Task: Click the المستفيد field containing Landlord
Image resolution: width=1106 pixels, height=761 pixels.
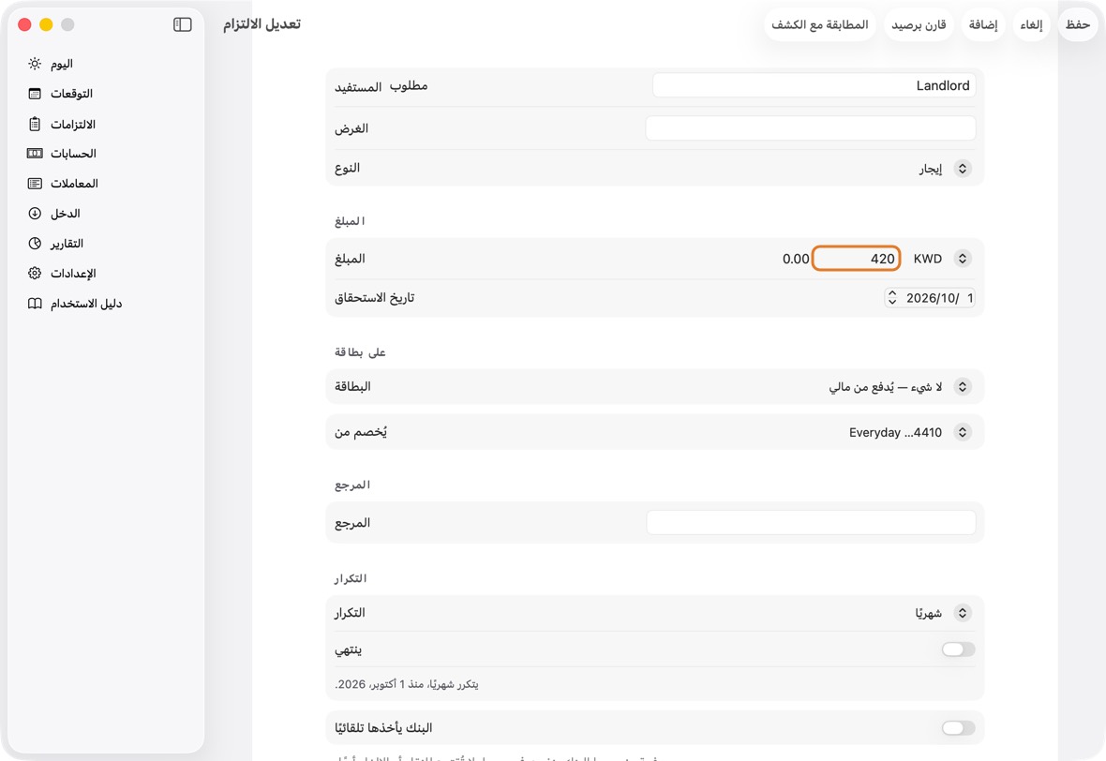Action: tap(814, 85)
